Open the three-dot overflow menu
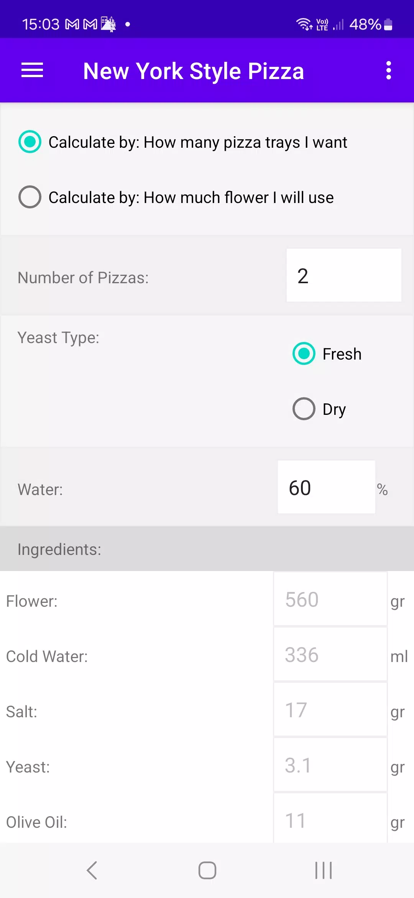Viewport: 414px width, 898px height. pos(389,70)
